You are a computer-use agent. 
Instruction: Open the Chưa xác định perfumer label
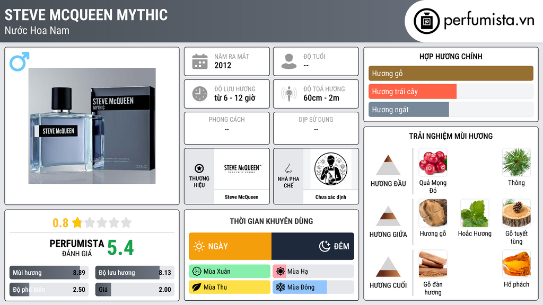pyautogui.click(x=331, y=197)
